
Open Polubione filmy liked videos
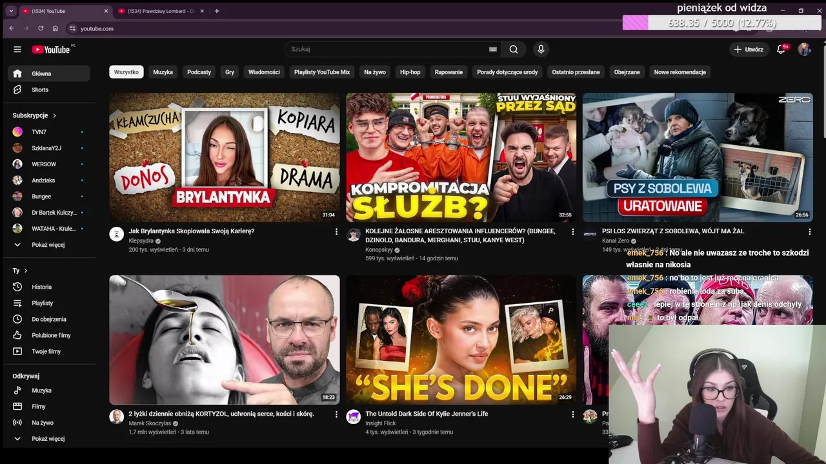click(x=49, y=335)
